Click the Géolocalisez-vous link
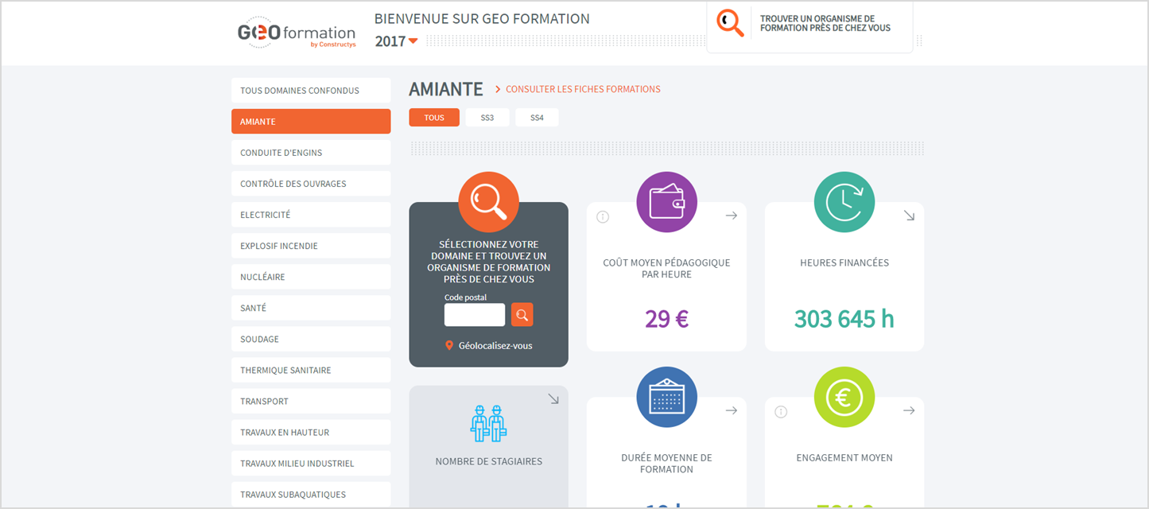1149x509 pixels. click(x=495, y=346)
